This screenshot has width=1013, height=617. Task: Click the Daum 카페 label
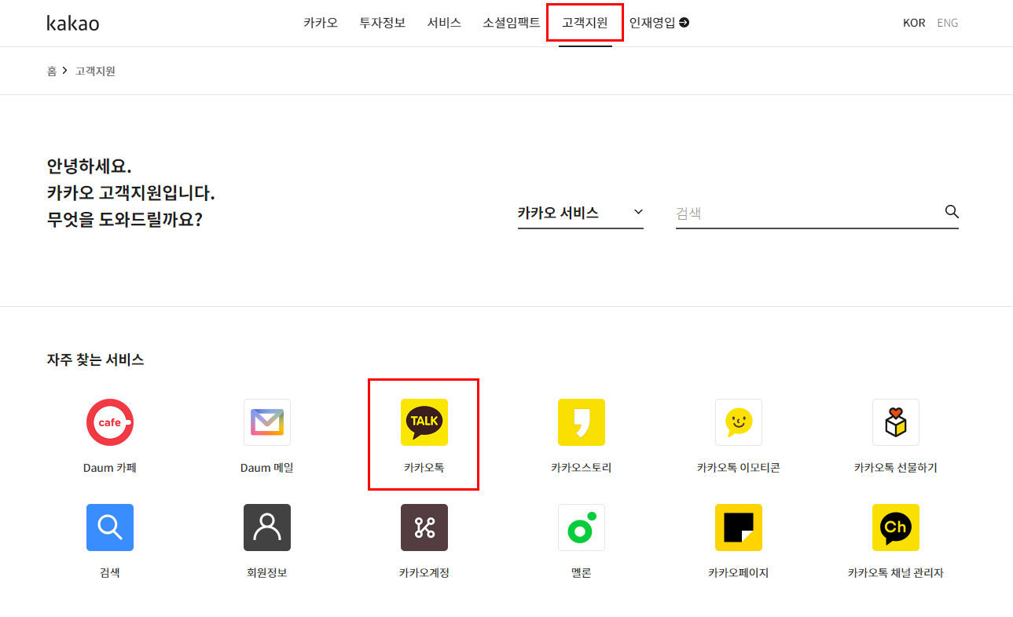(110, 468)
